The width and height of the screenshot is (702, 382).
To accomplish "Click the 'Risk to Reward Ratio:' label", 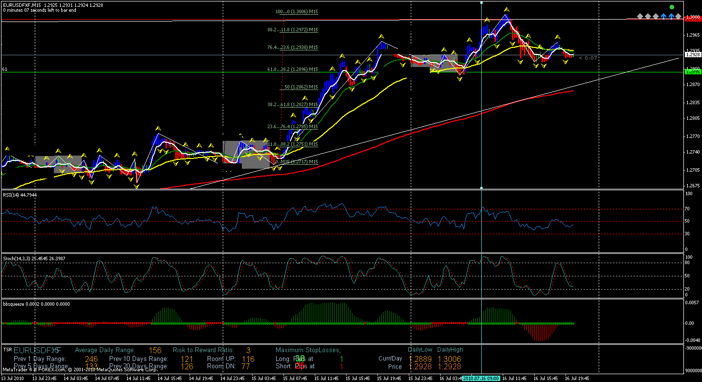I will (203, 350).
